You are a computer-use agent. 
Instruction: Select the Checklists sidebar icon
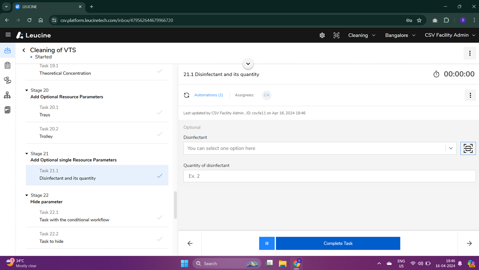7,65
